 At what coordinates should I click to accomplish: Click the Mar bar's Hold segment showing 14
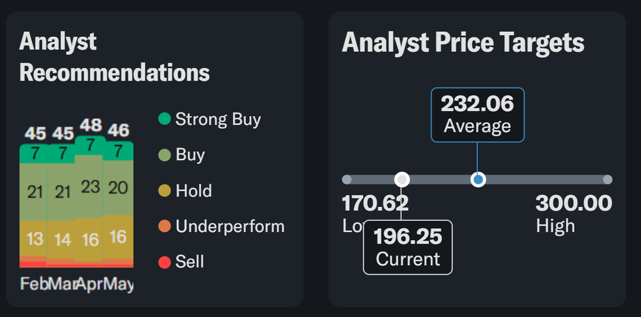pyautogui.click(x=62, y=239)
